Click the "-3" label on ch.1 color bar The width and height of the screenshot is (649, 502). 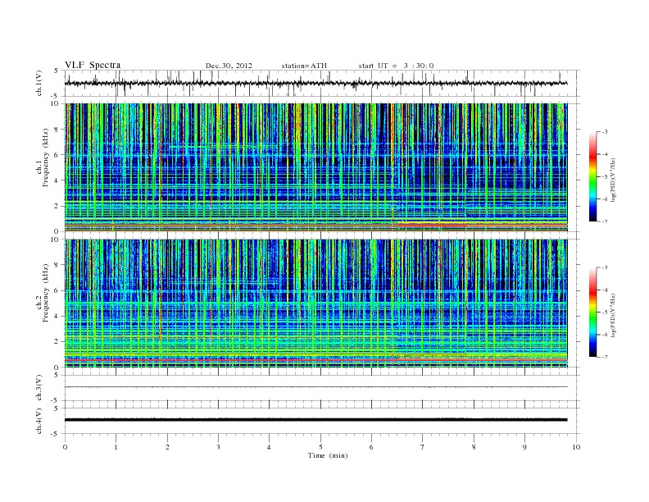coord(605,132)
